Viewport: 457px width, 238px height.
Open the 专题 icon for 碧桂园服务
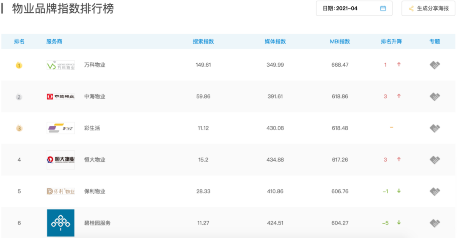tap(435, 223)
